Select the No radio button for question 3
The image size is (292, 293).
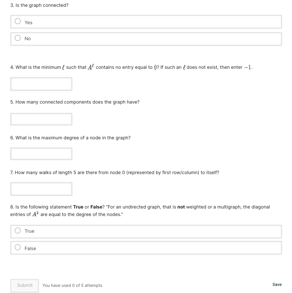click(18, 38)
